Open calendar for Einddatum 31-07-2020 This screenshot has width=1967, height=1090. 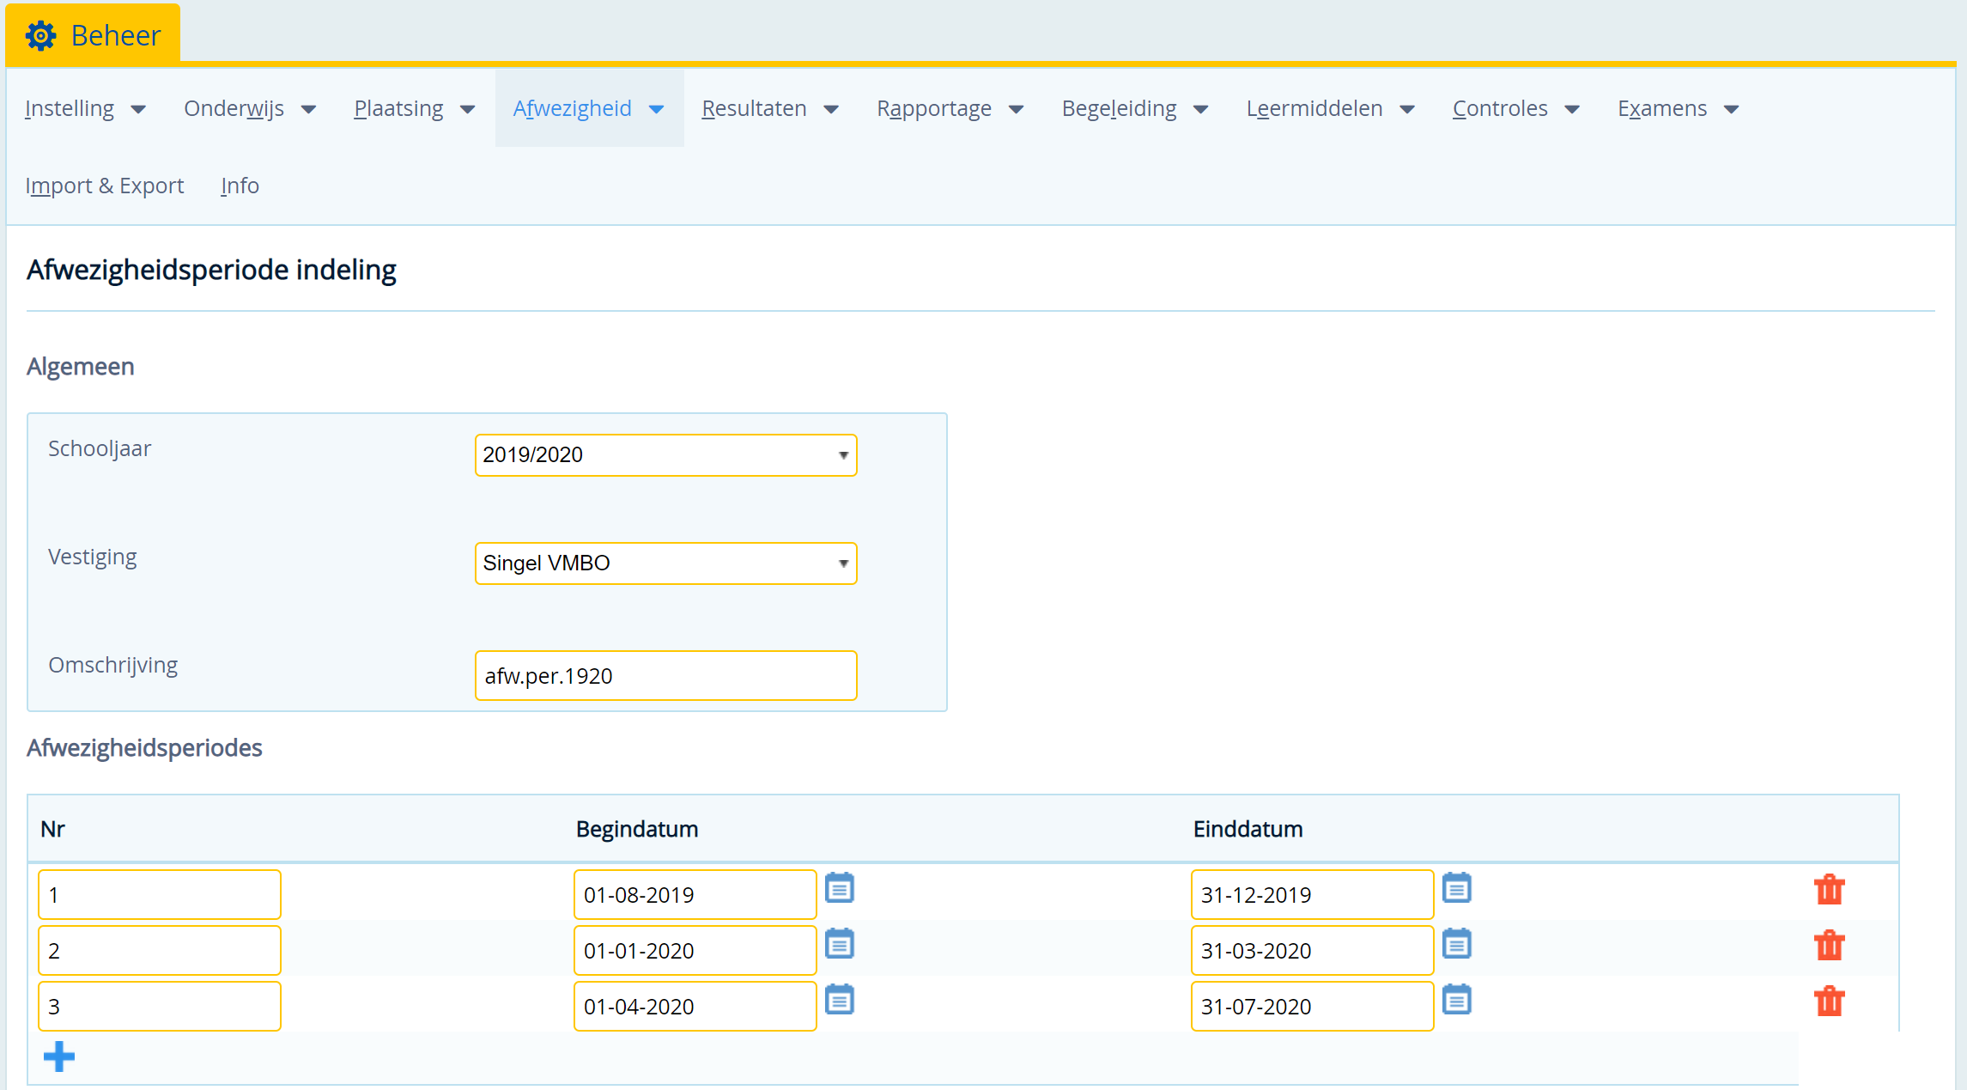click(1456, 999)
